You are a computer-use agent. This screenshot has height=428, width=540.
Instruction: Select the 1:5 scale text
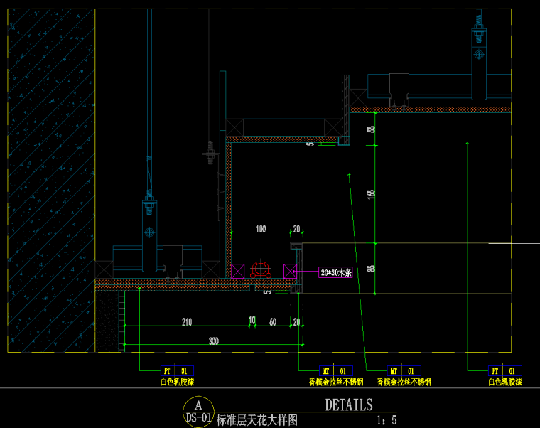[387, 420]
